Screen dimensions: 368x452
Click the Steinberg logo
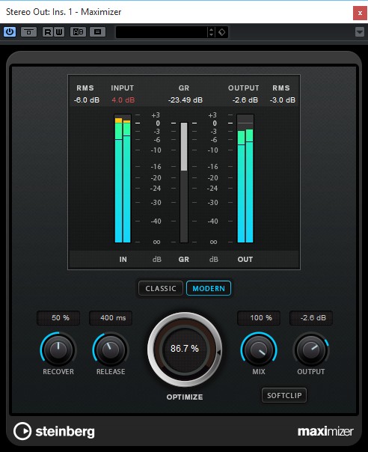click(x=54, y=431)
